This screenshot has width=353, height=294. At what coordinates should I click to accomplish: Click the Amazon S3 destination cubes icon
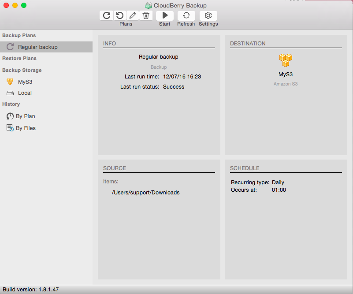(x=286, y=60)
